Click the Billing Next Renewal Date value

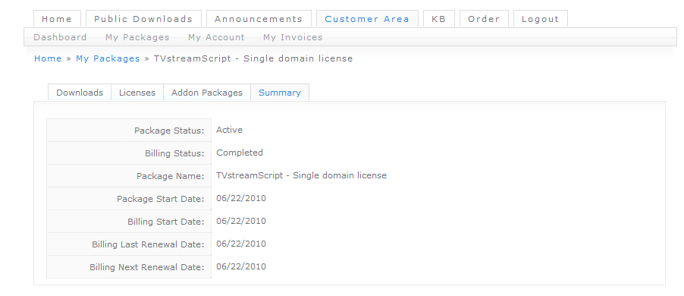(241, 266)
